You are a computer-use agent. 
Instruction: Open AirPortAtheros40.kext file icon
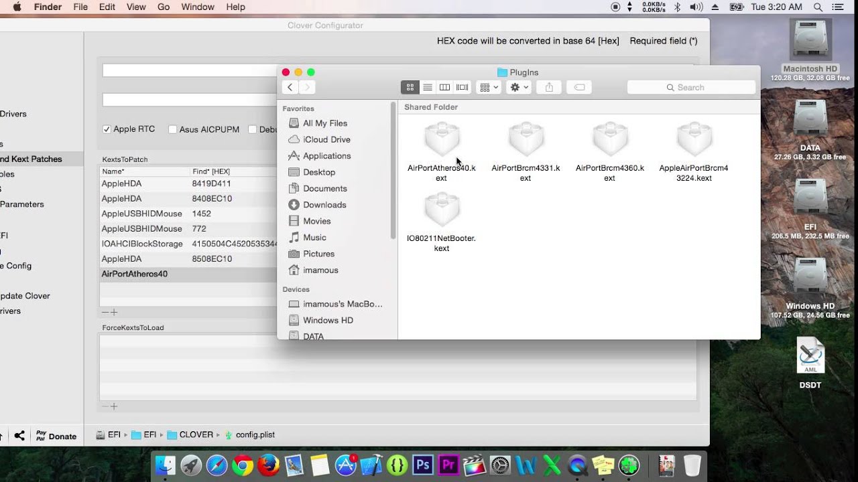point(442,140)
